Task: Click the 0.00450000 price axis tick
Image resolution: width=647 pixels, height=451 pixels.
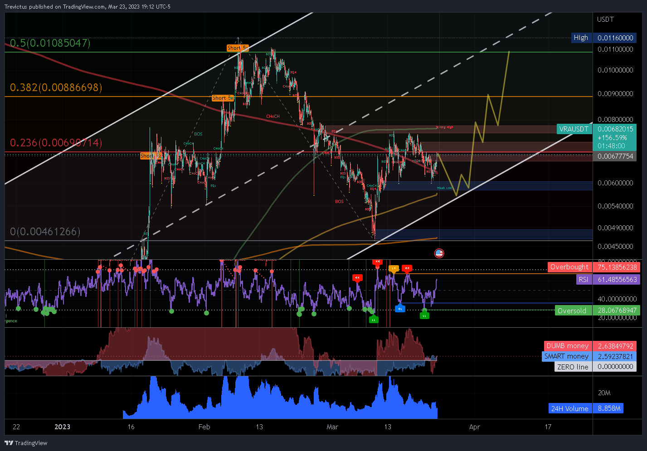Action: pos(615,246)
